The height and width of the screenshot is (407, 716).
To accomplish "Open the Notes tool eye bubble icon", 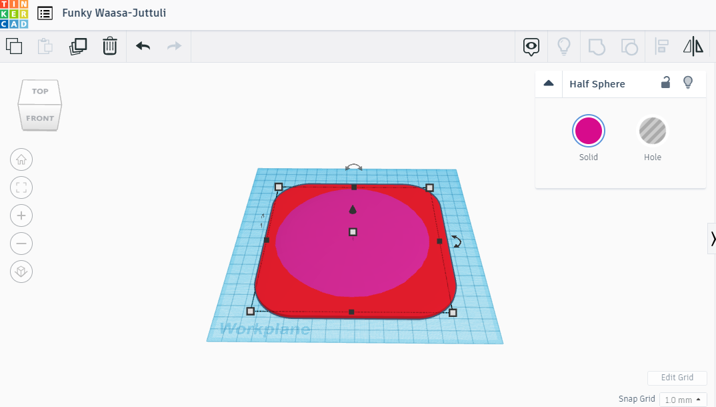I will pyautogui.click(x=531, y=47).
